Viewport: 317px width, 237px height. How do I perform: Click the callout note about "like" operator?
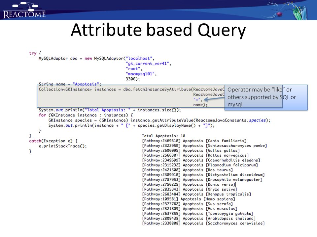[266, 97]
